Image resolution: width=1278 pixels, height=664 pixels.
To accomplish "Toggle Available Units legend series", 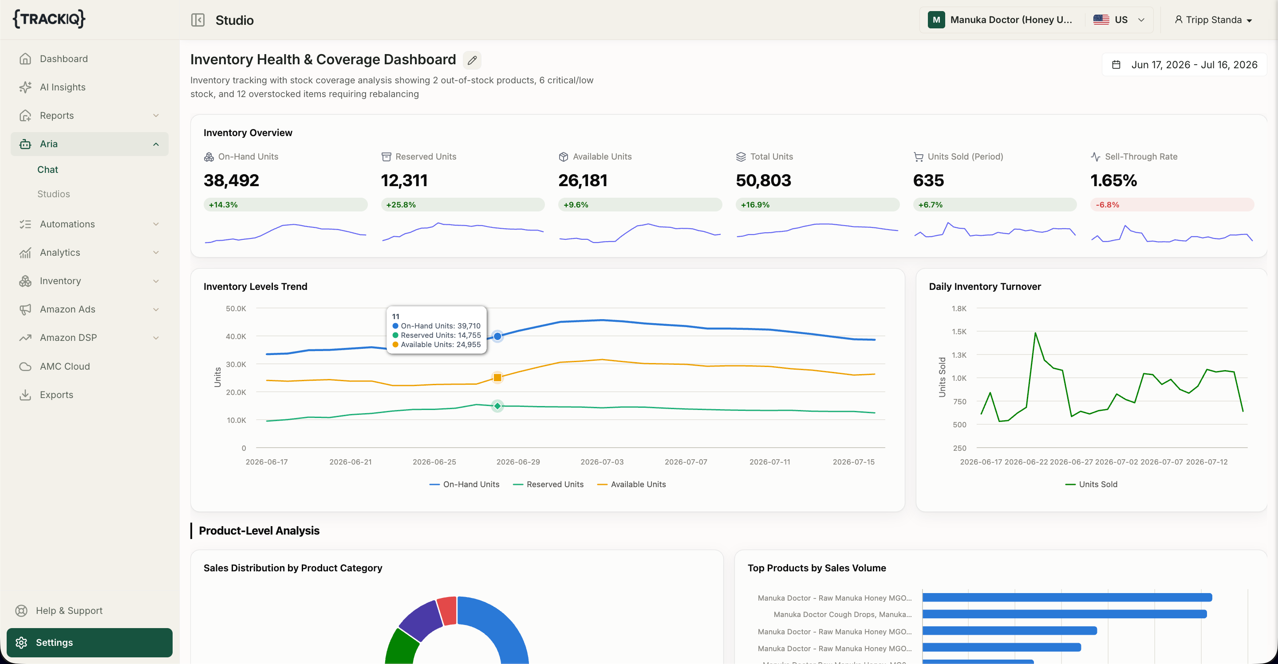I will coord(631,484).
